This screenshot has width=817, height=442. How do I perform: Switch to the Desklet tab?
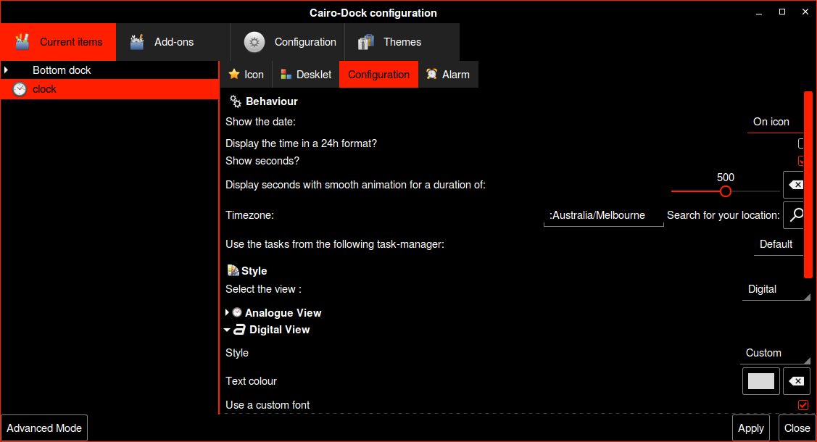click(x=305, y=74)
